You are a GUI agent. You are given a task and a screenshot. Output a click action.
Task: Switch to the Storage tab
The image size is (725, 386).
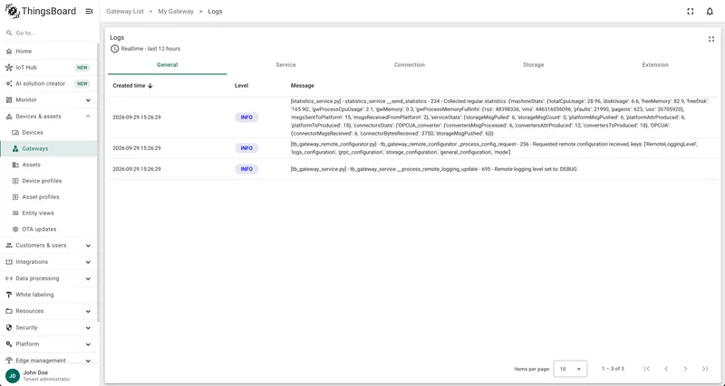click(533, 65)
